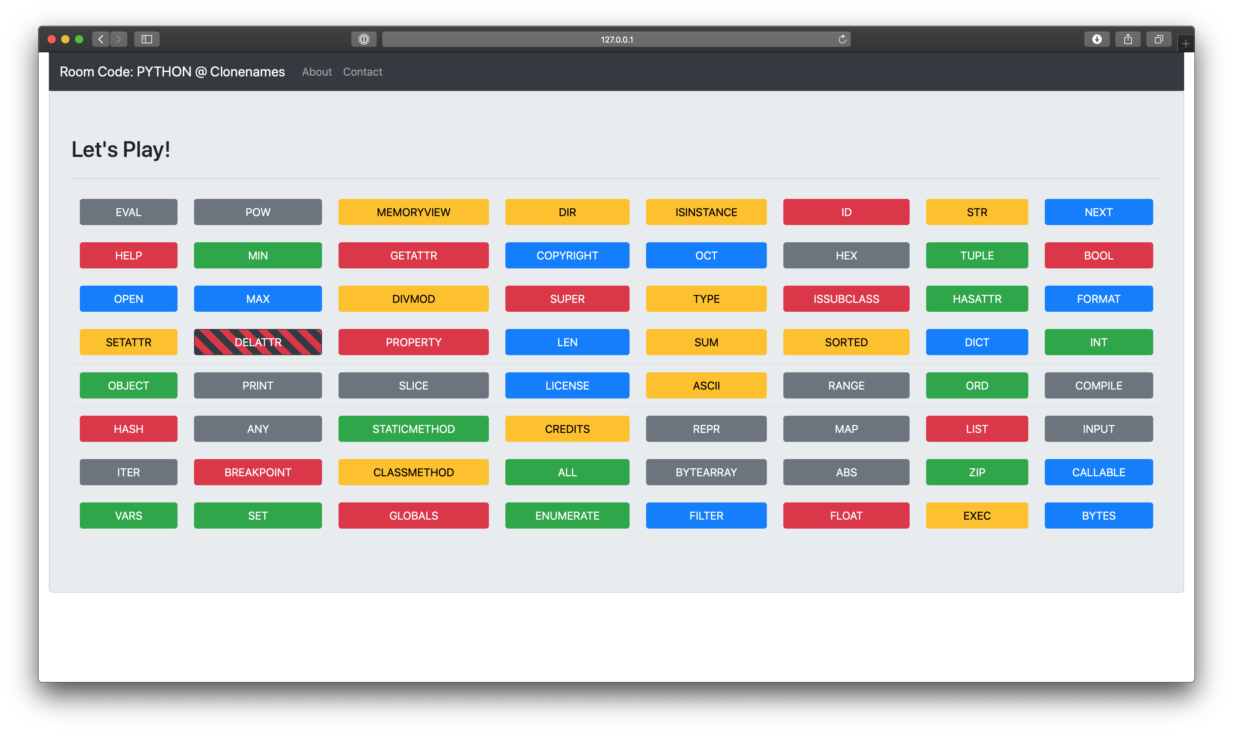
Task: Pick the red HASH card
Action: (x=128, y=429)
